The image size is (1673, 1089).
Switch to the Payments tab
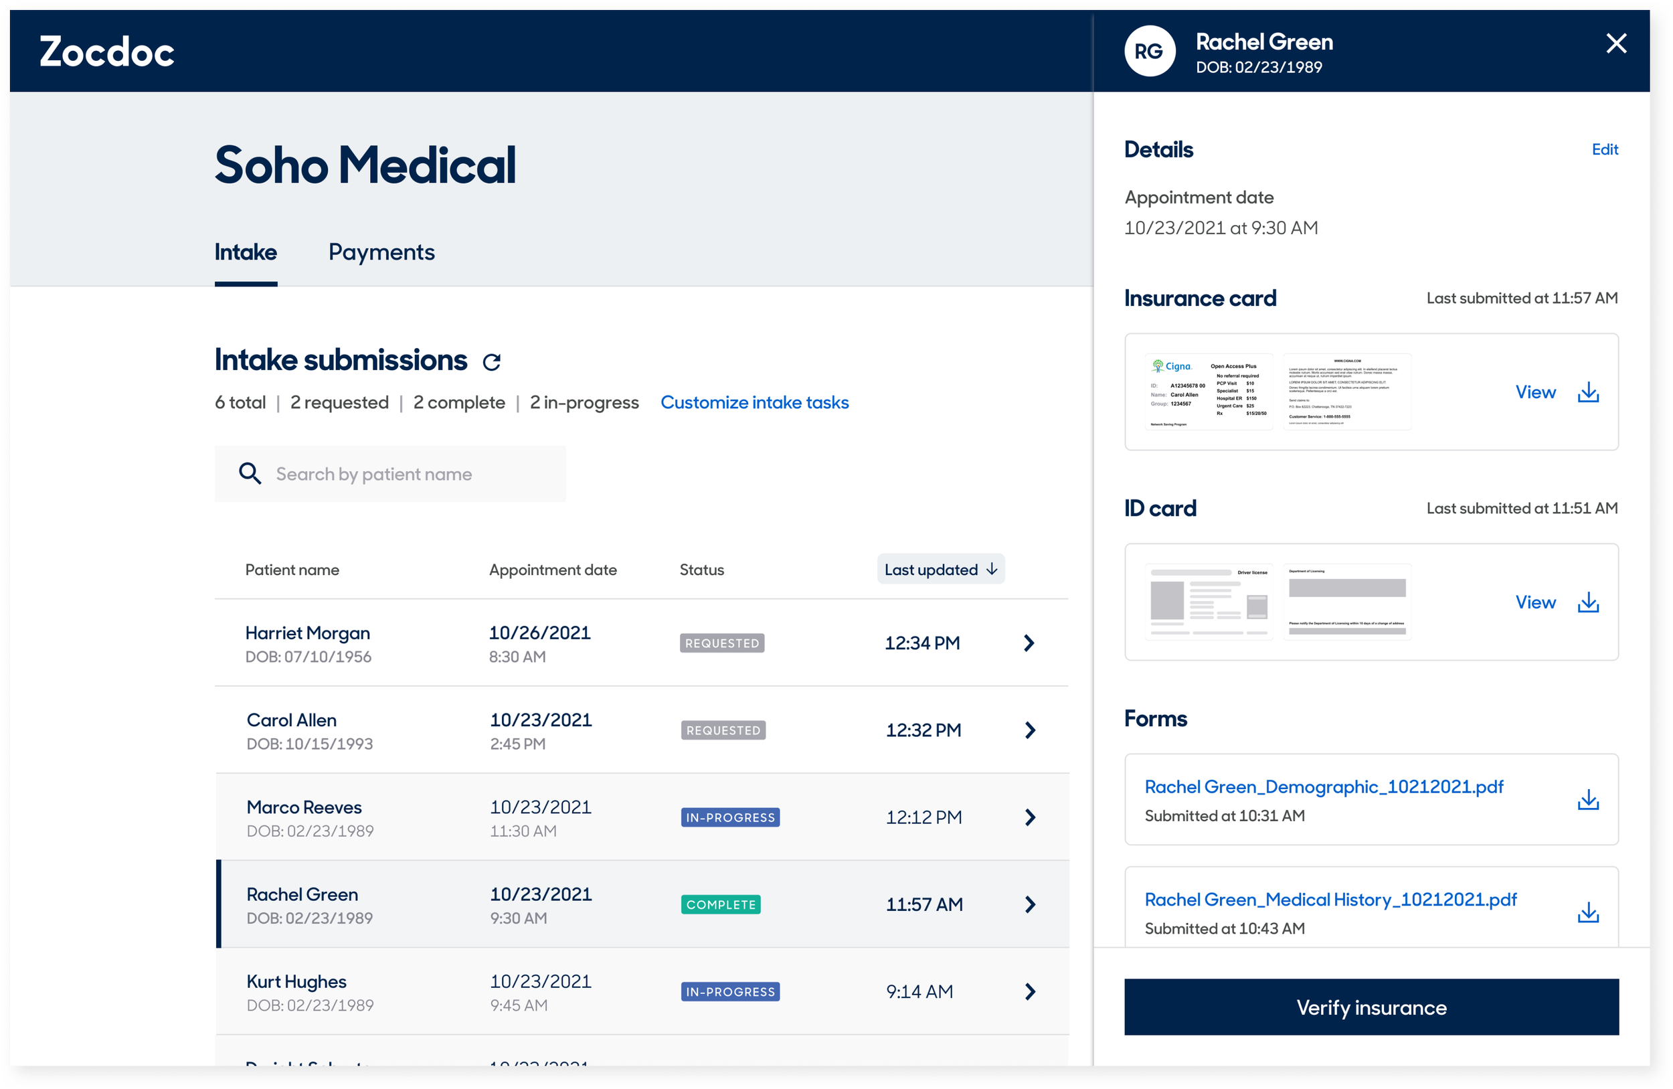[x=381, y=252]
